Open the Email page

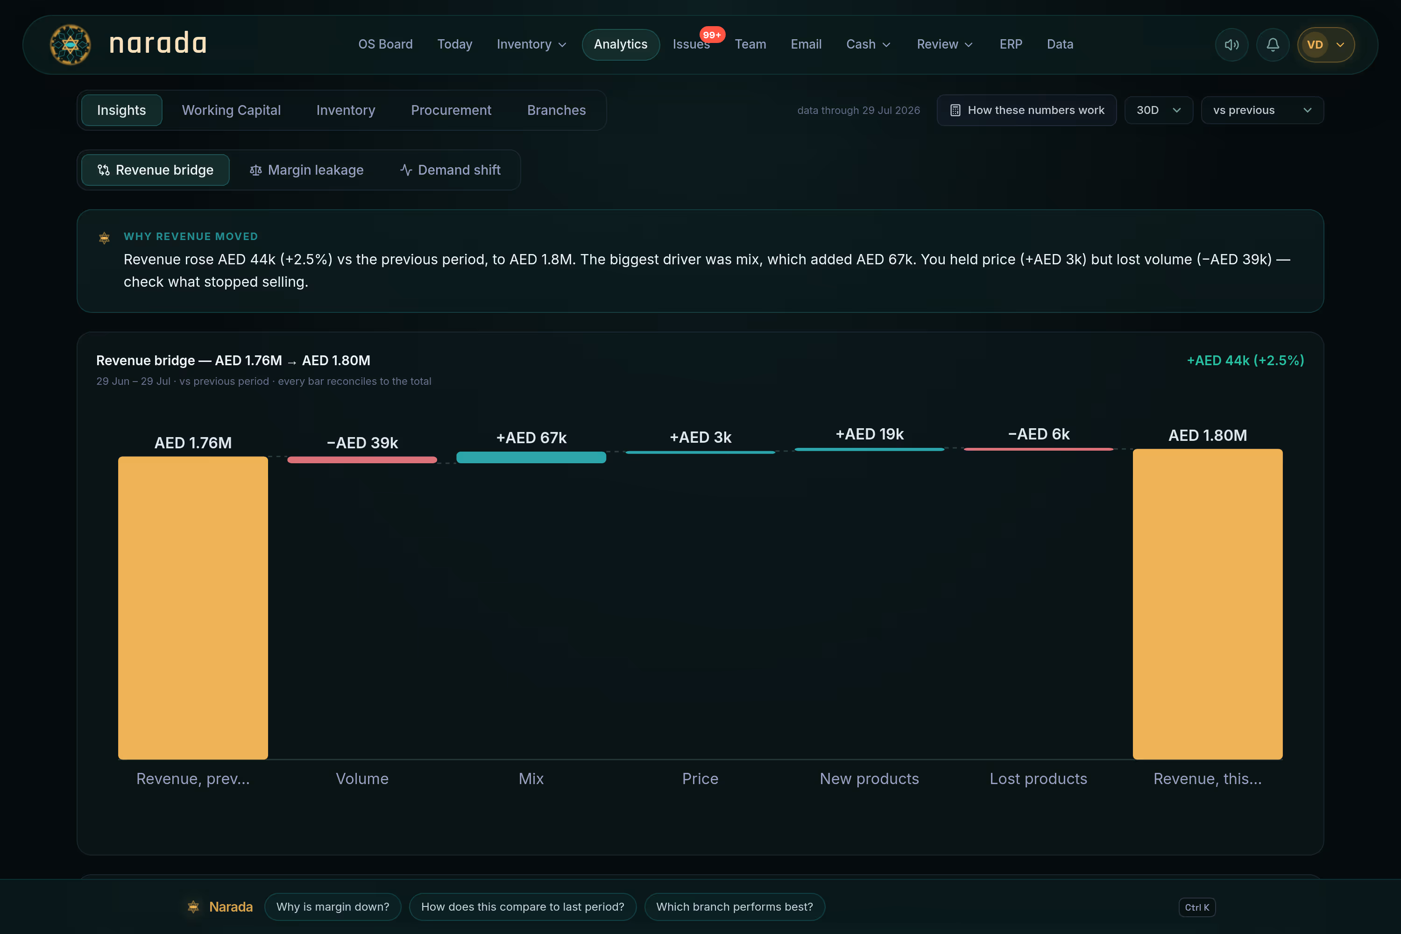(806, 45)
